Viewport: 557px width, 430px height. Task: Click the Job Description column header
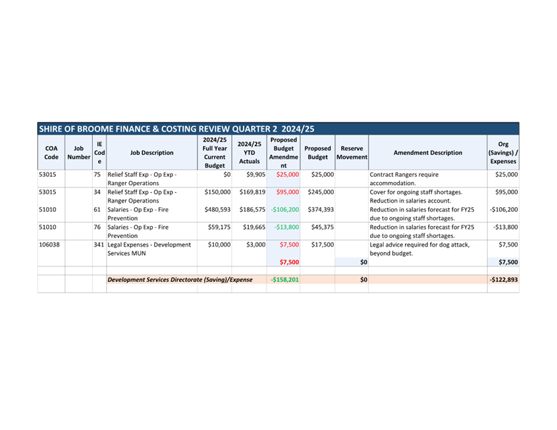(x=151, y=153)
